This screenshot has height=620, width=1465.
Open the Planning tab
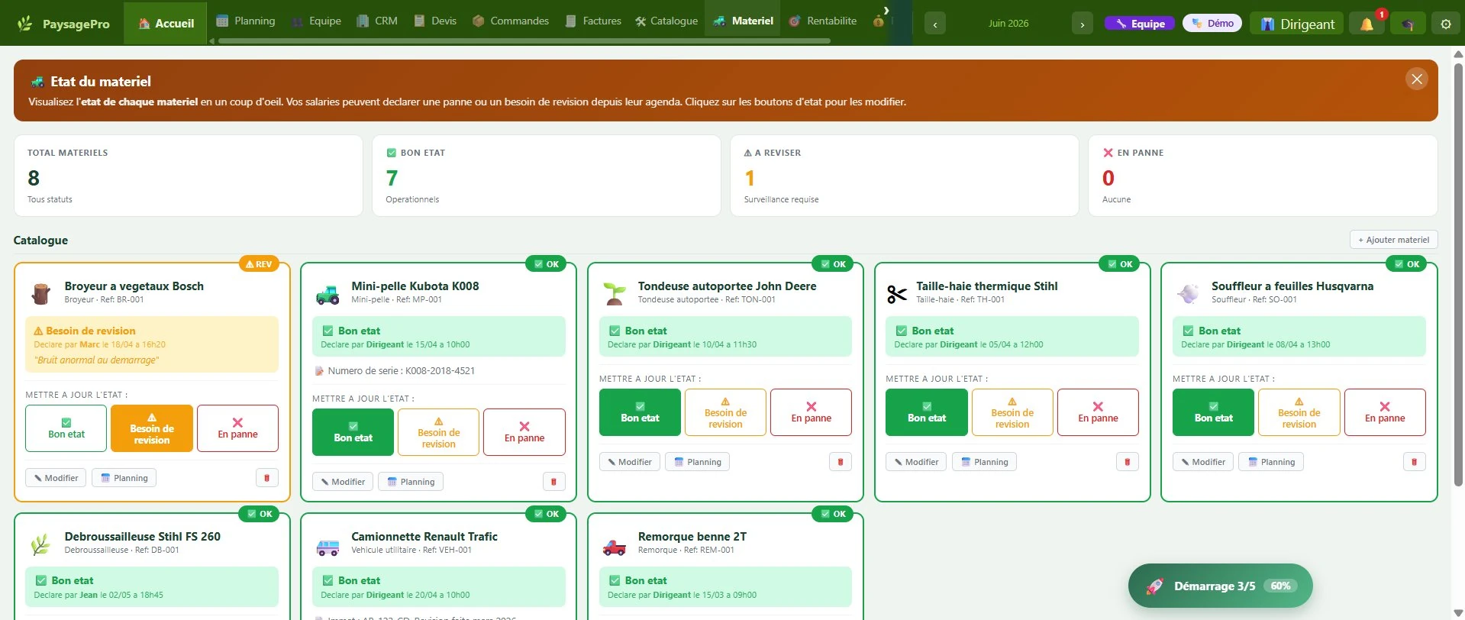click(x=246, y=21)
